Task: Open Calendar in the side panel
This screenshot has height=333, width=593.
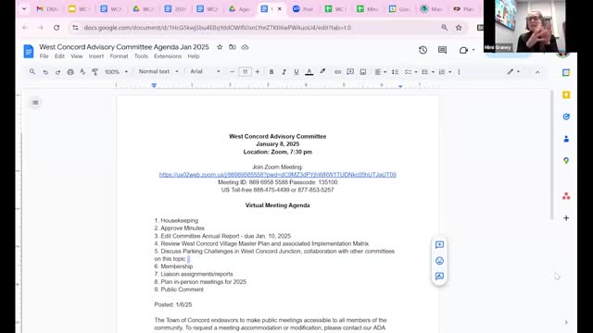Action: [566, 73]
